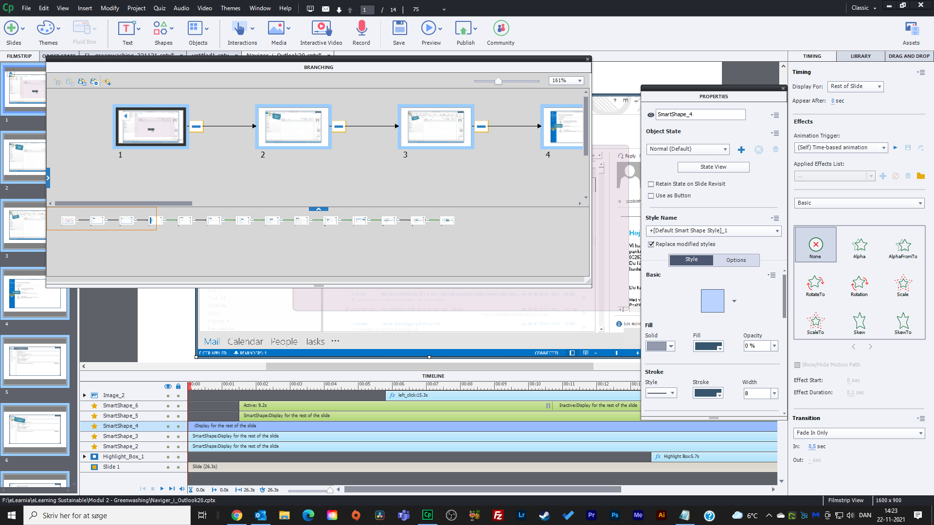Open the Media toolbar icon
This screenshot has width=934, height=525.
click(x=276, y=28)
